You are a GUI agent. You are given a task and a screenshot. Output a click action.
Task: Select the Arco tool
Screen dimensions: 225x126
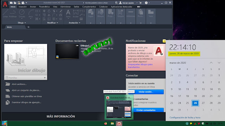31,13
